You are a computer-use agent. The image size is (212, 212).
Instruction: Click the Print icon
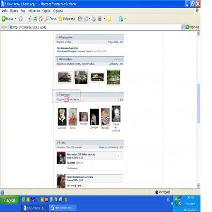(x=94, y=19)
